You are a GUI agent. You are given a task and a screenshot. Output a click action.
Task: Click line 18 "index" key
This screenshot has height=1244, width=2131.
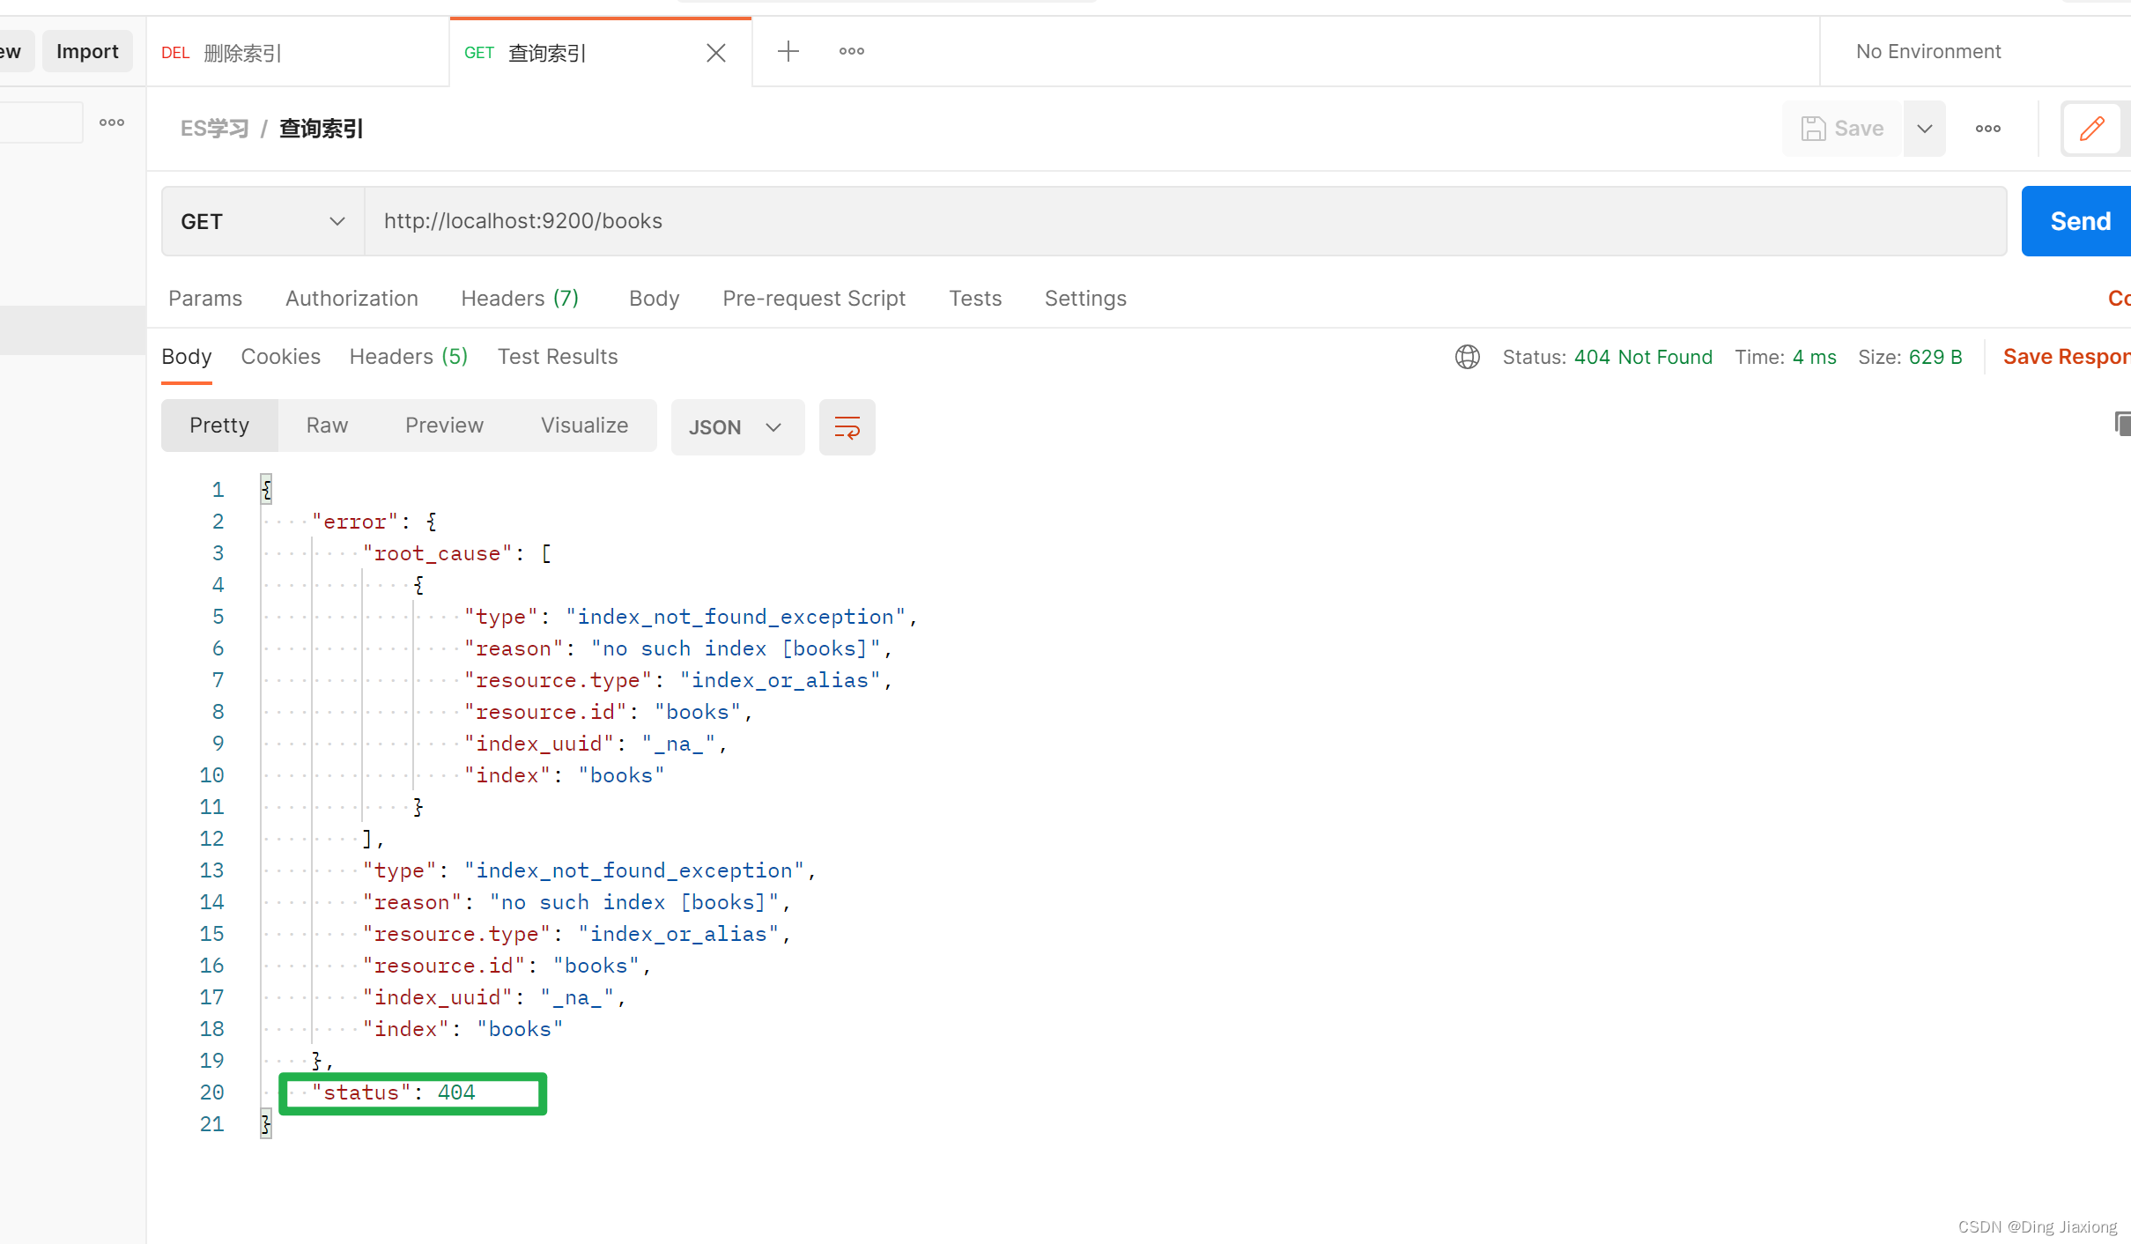pyautogui.click(x=406, y=1029)
